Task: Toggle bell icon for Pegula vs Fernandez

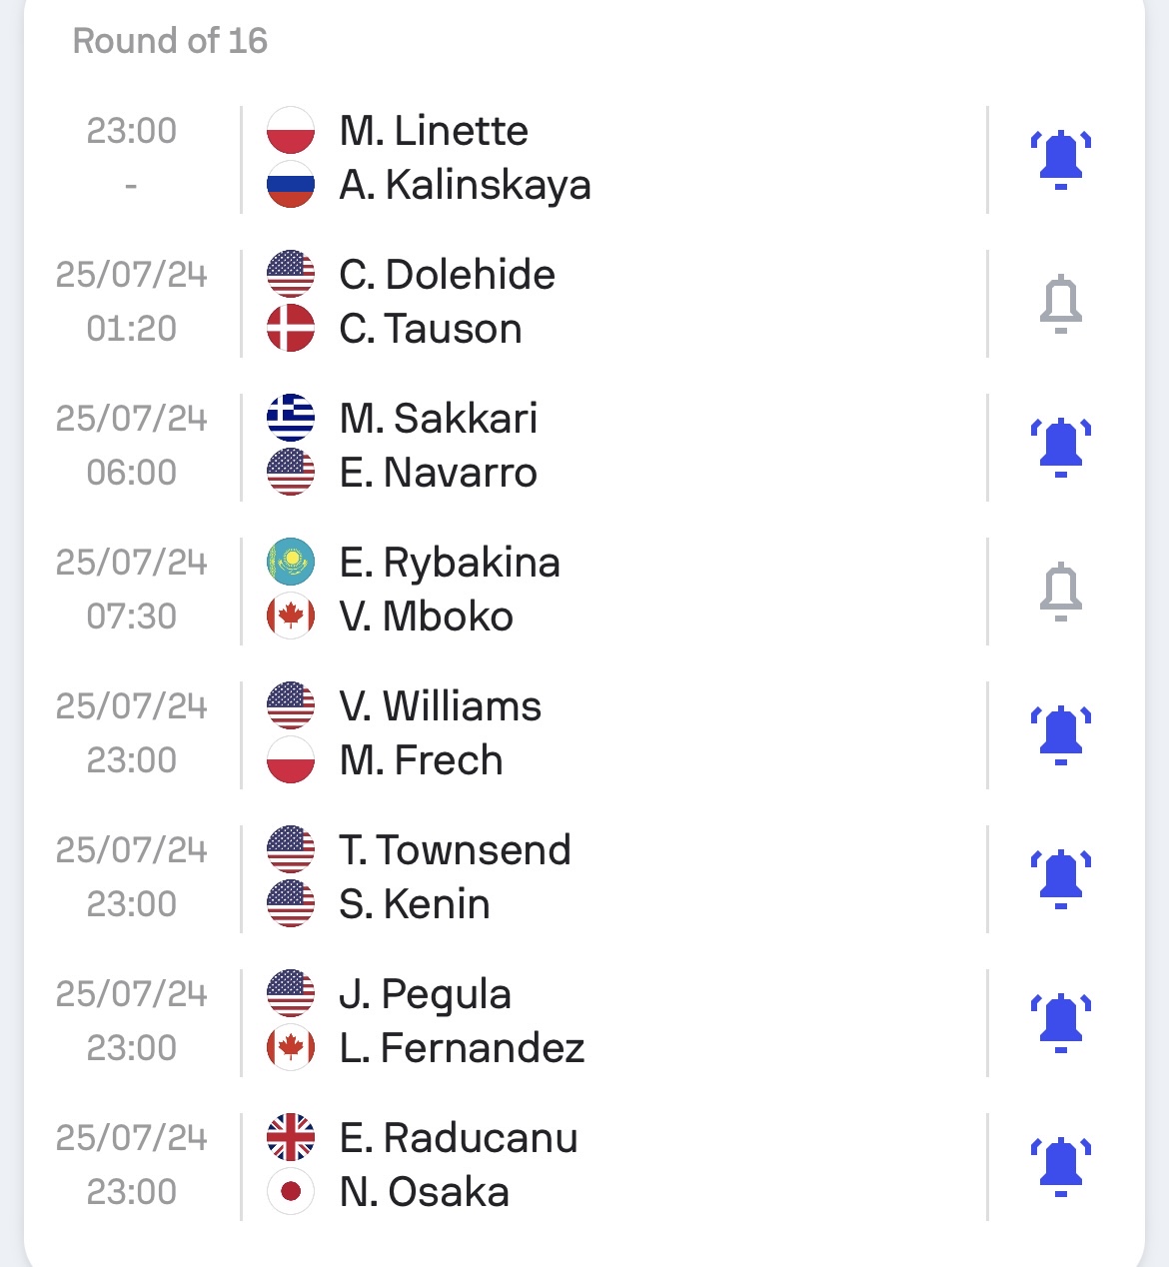Action: coord(1061,1022)
